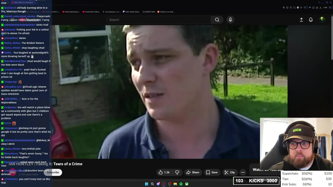Click the YouTube search magnifier button
This screenshot has width=333, height=187.
tap(217, 20)
